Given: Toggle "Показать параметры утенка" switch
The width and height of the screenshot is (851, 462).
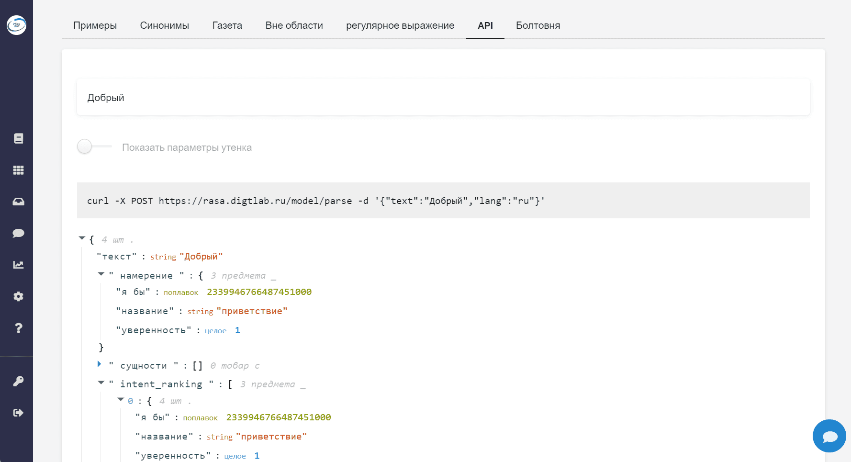Looking at the screenshot, I should 94,146.
